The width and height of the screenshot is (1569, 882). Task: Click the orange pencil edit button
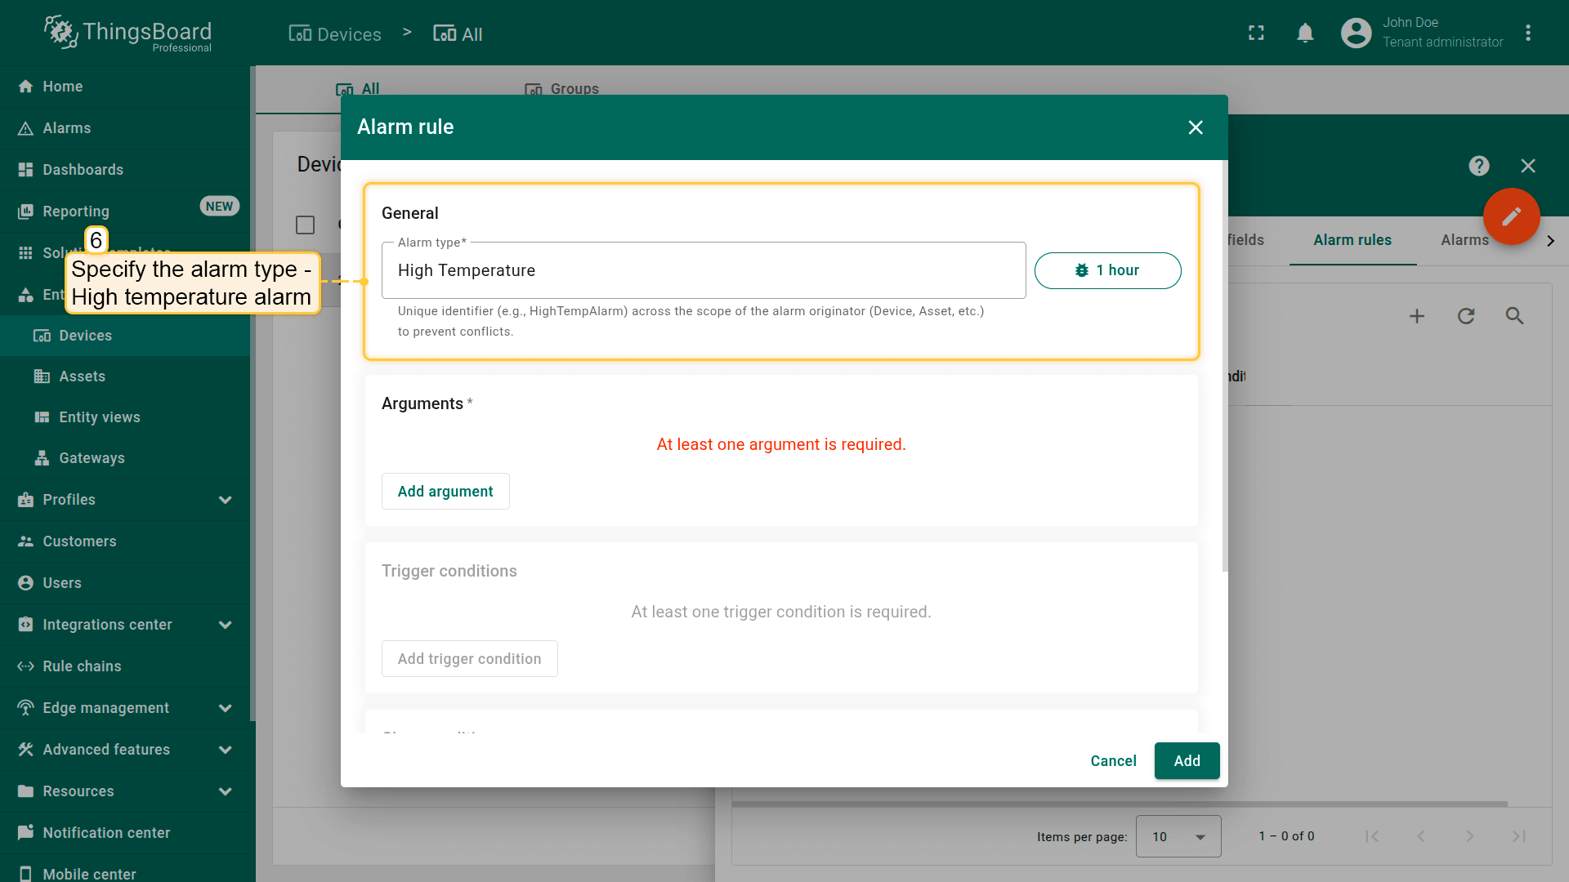tap(1511, 216)
